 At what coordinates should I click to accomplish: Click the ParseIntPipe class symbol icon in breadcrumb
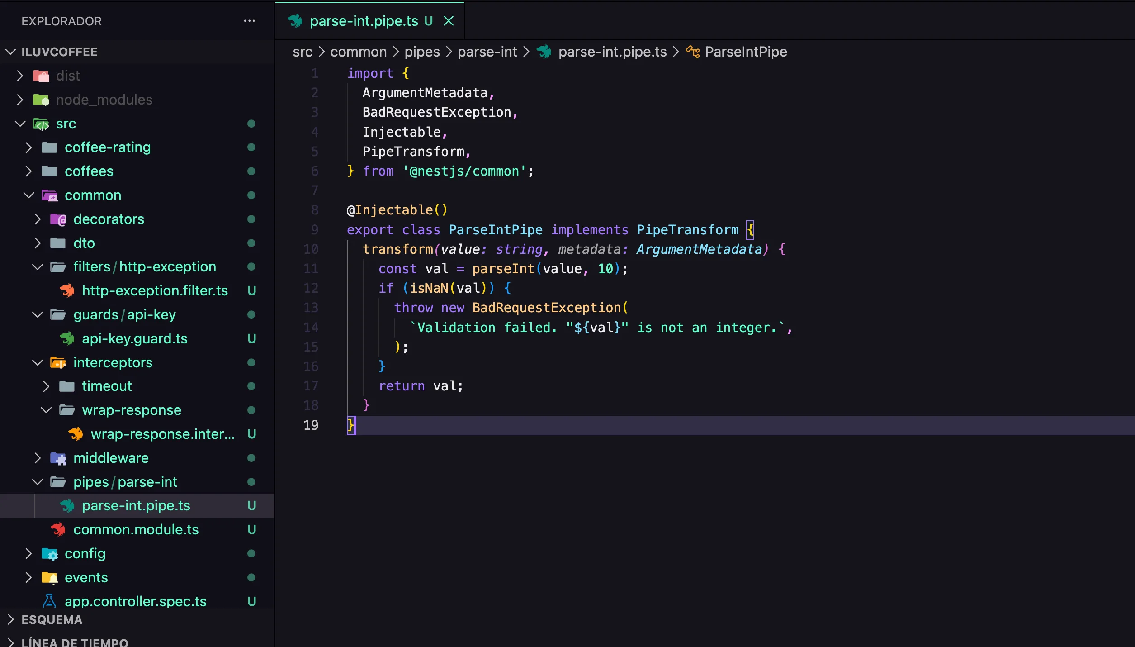693,52
